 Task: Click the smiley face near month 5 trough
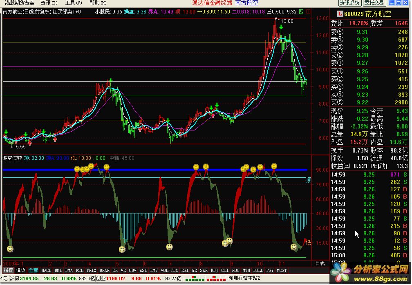[x=122, y=250]
